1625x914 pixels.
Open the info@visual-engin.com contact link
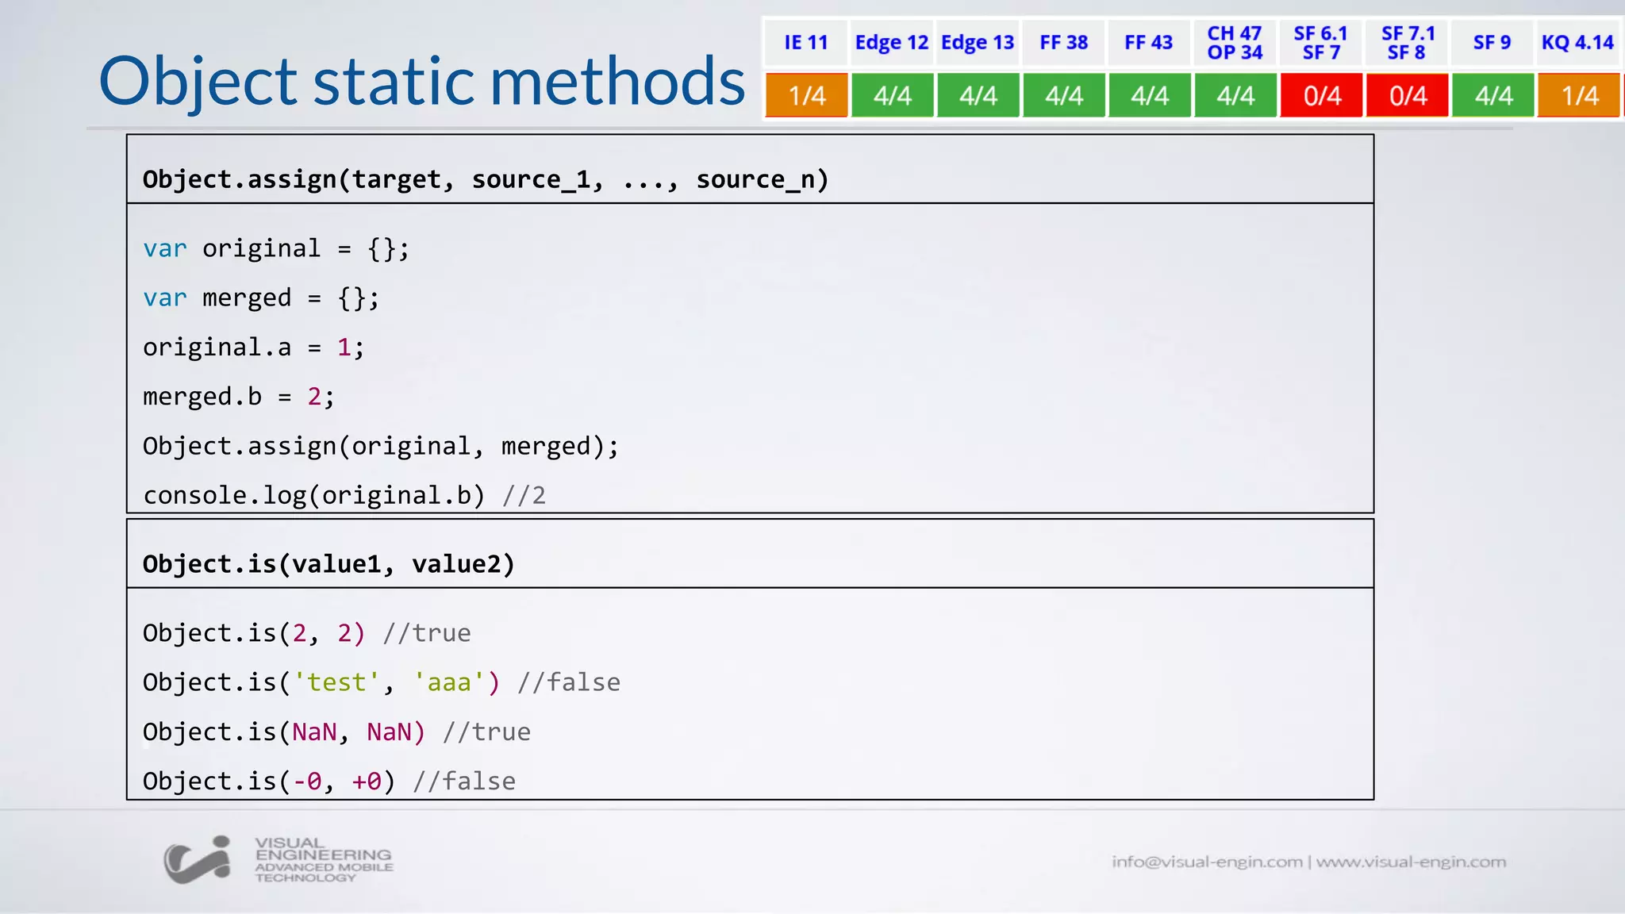[x=1206, y=862]
